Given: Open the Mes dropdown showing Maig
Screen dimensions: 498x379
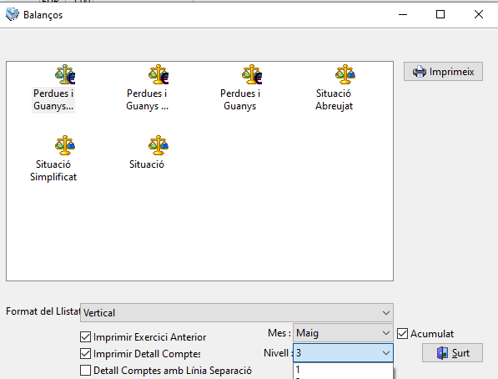Looking at the screenshot, I should click(x=343, y=333).
